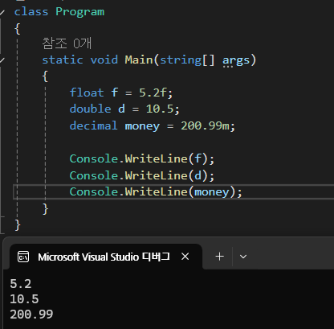Open the terminal profile dropdown chevron

(x=243, y=257)
